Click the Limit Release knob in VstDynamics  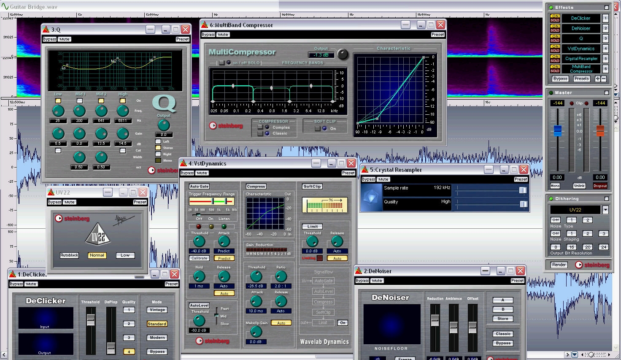[337, 241]
